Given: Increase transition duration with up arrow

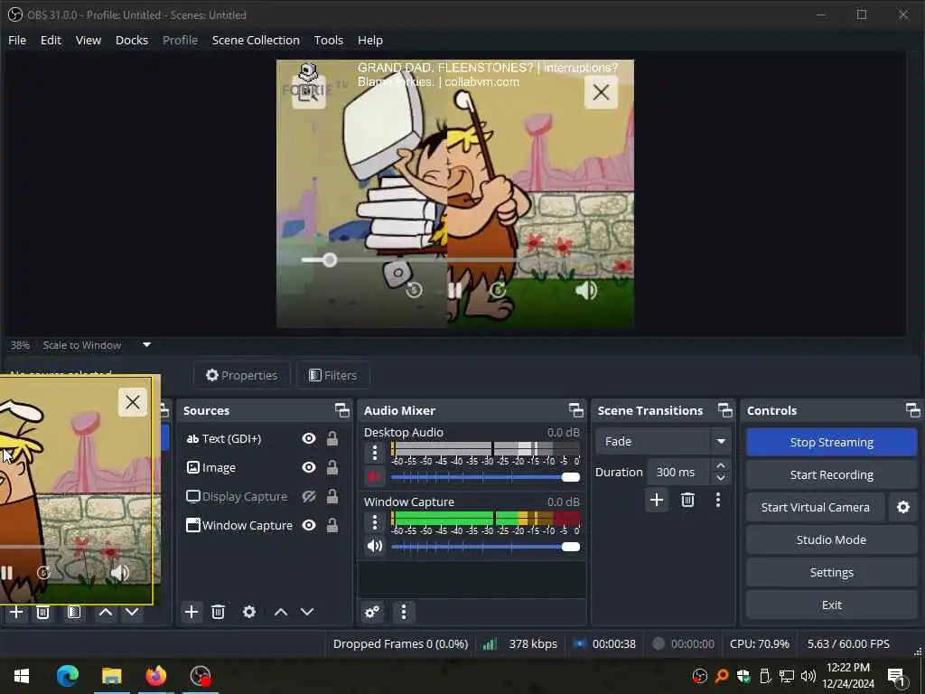Looking at the screenshot, I should (x=720, y=465).
